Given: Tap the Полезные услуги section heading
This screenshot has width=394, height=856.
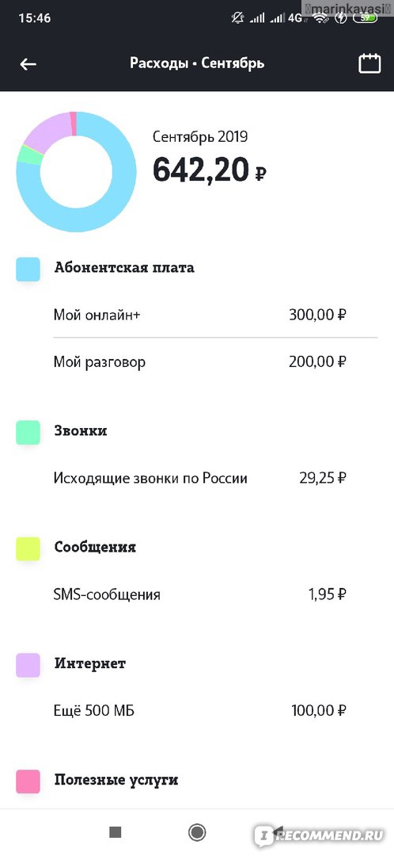Looking at the screenshot, I should 116,780.
